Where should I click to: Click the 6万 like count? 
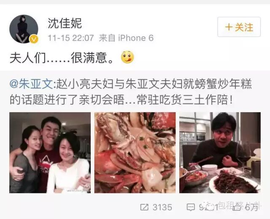(251, 207)
